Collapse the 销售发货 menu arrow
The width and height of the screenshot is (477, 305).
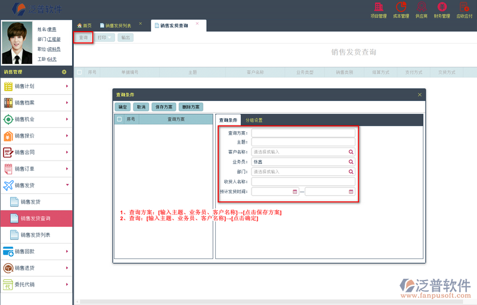coord(67,185)
